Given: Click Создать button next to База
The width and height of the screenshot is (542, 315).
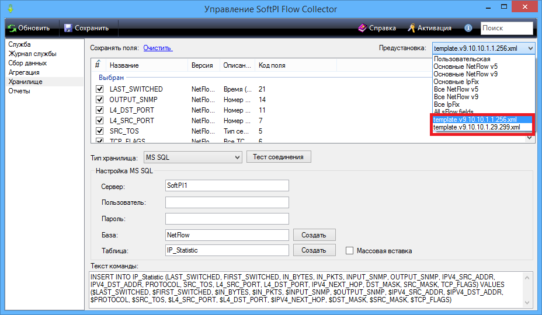Looking at the screenshot, I should [314, 235].
